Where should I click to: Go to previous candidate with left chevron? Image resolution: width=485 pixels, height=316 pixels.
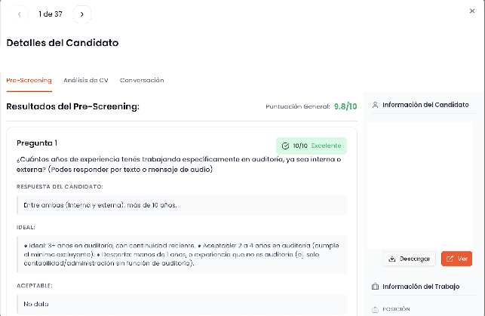pos(19,14)
